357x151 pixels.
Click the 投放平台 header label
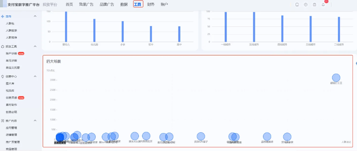(x=50, y=4)
